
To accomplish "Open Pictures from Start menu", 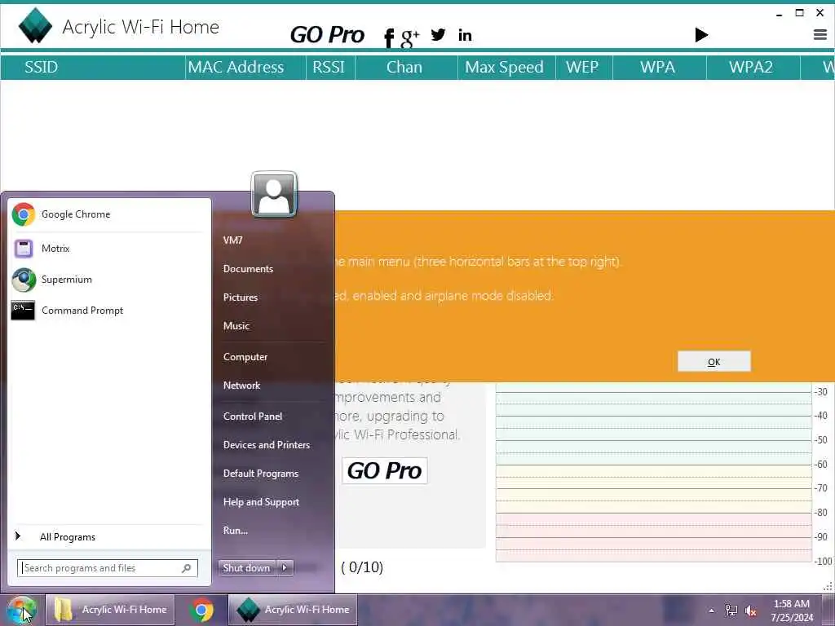I will point(241,298).
